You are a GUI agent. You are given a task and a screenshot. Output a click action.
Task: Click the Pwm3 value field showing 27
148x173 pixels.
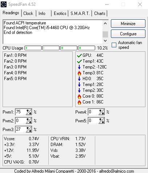(x=21, y=129)
